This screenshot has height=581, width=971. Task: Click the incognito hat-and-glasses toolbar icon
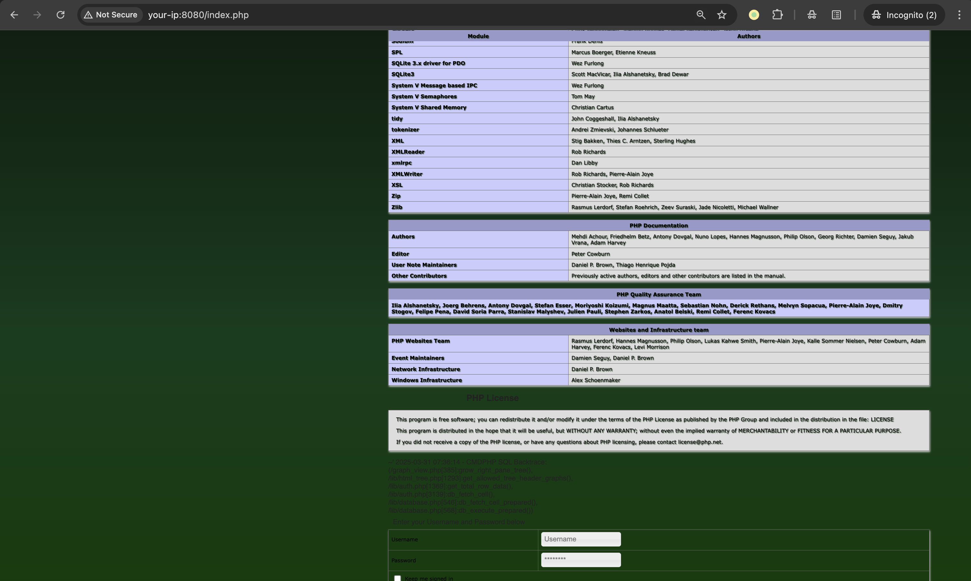click(x=812, y=15)
